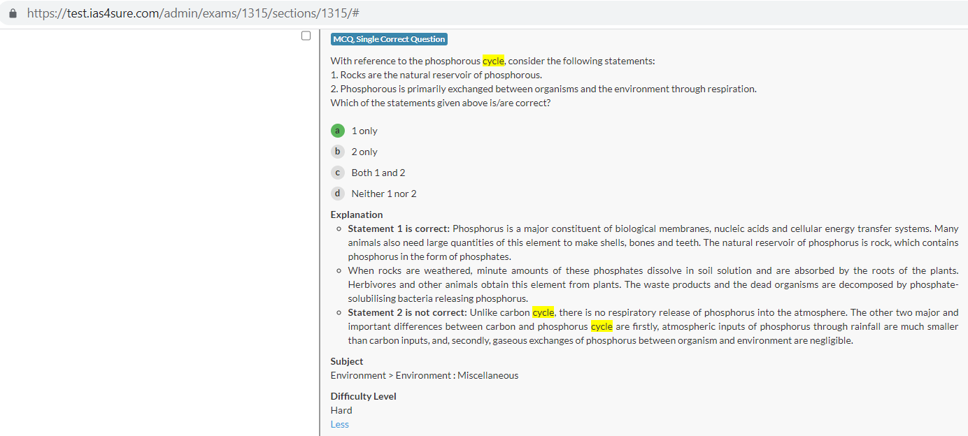Click the '2 only' answer text
The height and width of the screenshot is (436, 968).
tap(364, 152)
